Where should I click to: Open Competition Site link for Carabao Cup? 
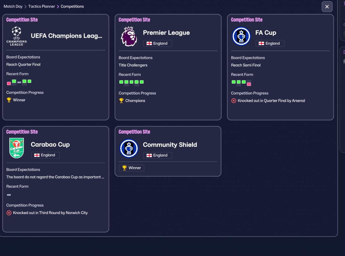(x=22, y=132)
